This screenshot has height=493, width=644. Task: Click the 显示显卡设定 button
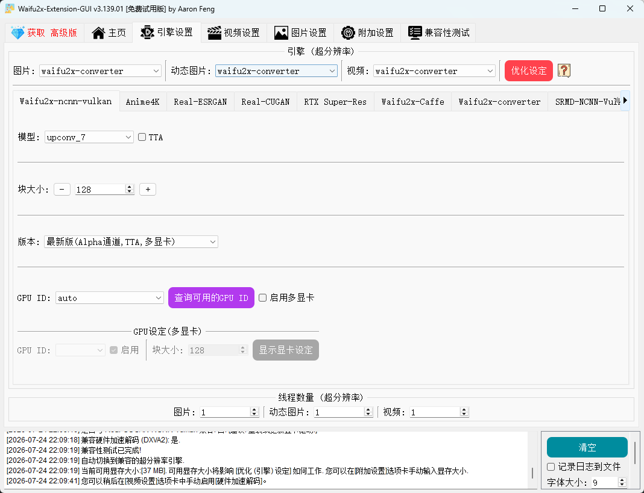pyautogui.click(x=286, y=350)
